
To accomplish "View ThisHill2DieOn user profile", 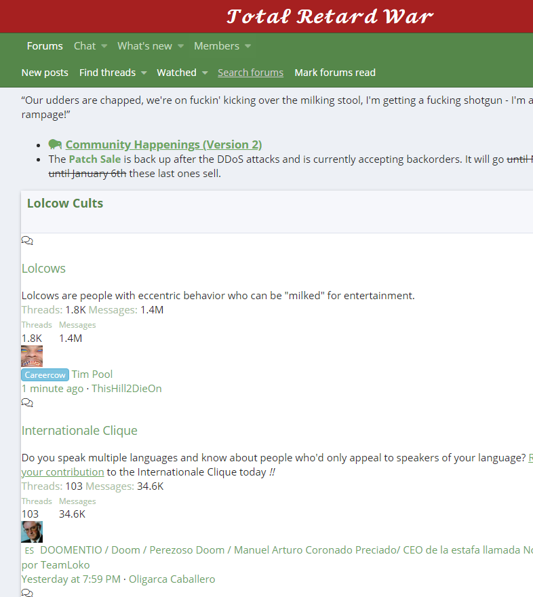I will (127, 389).
